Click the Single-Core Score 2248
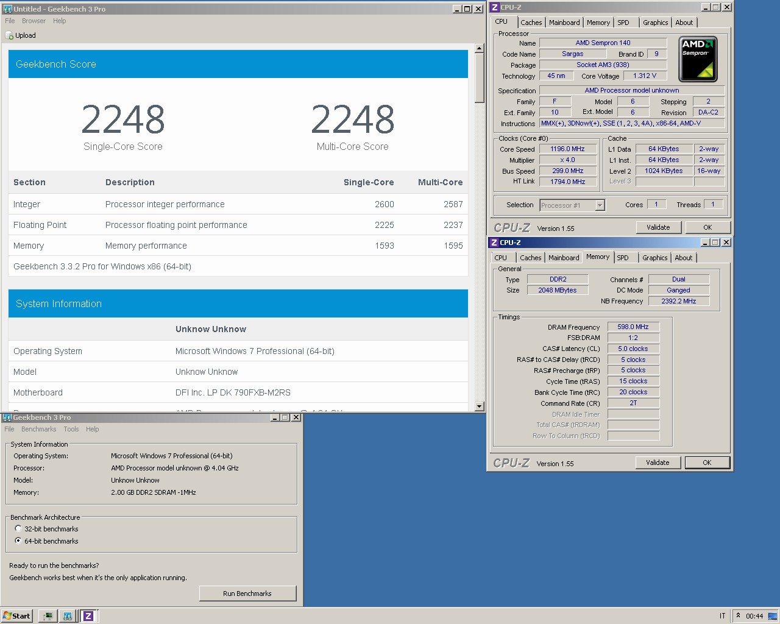This screenshot has width=780, height=624. pyautogui.click(x=123, y=119)
